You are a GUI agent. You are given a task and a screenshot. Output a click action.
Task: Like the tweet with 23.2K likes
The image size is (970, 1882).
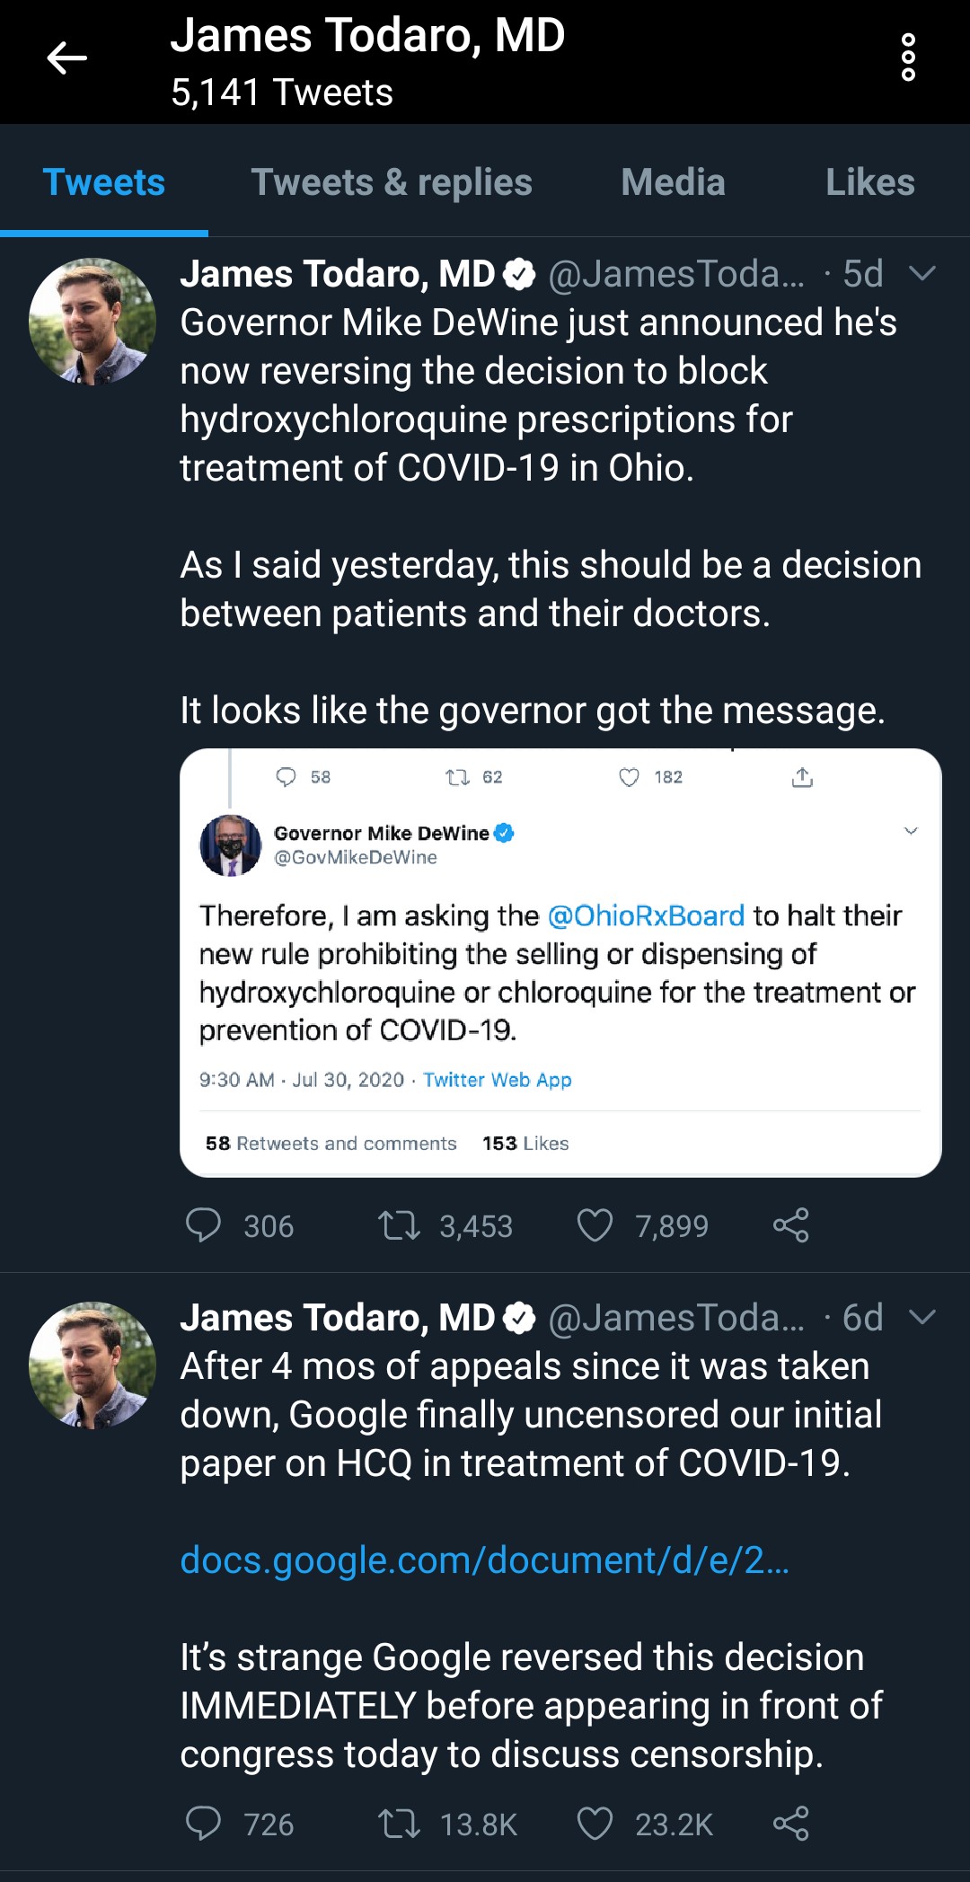595,1824
